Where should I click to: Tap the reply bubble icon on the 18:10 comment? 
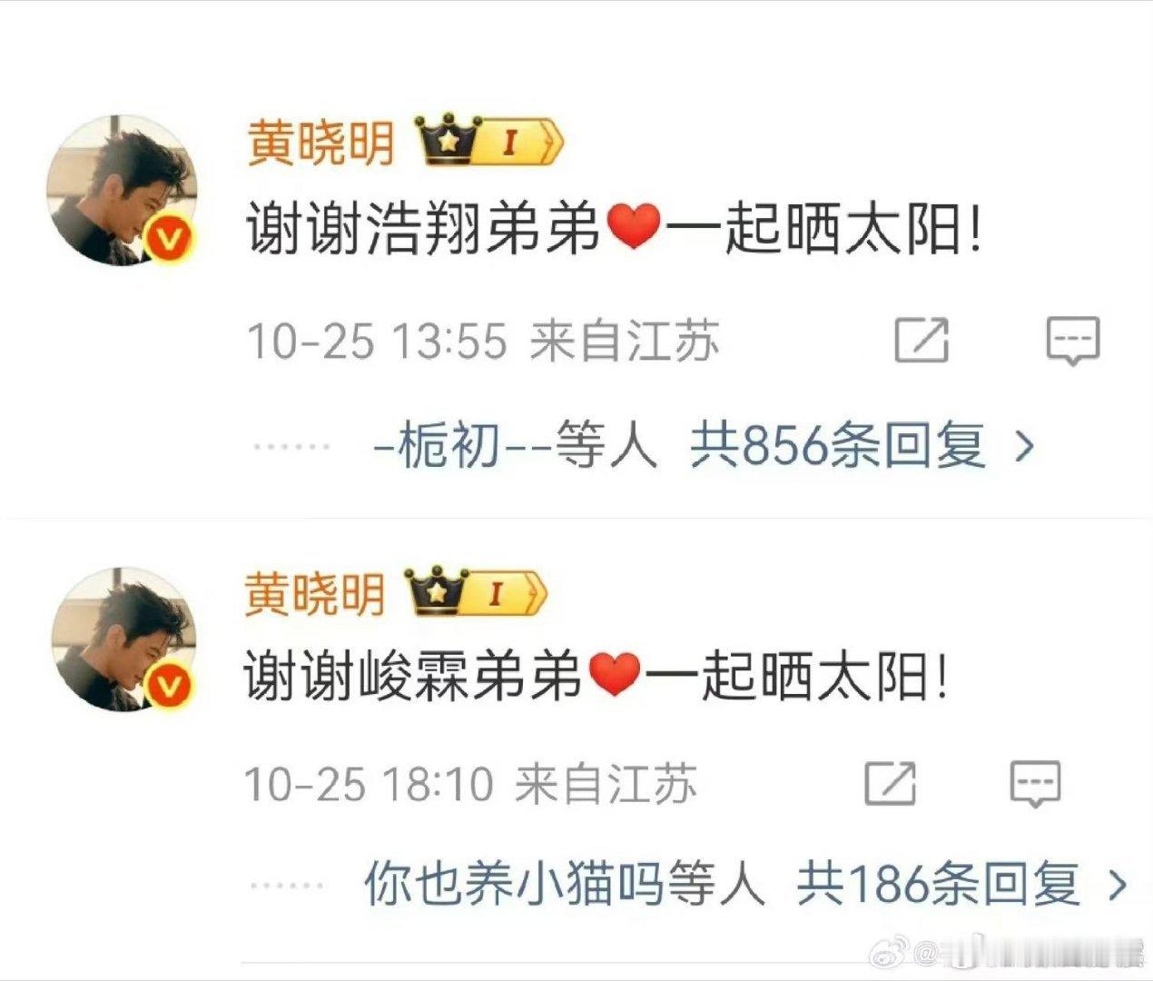(x=1036, y=783)
